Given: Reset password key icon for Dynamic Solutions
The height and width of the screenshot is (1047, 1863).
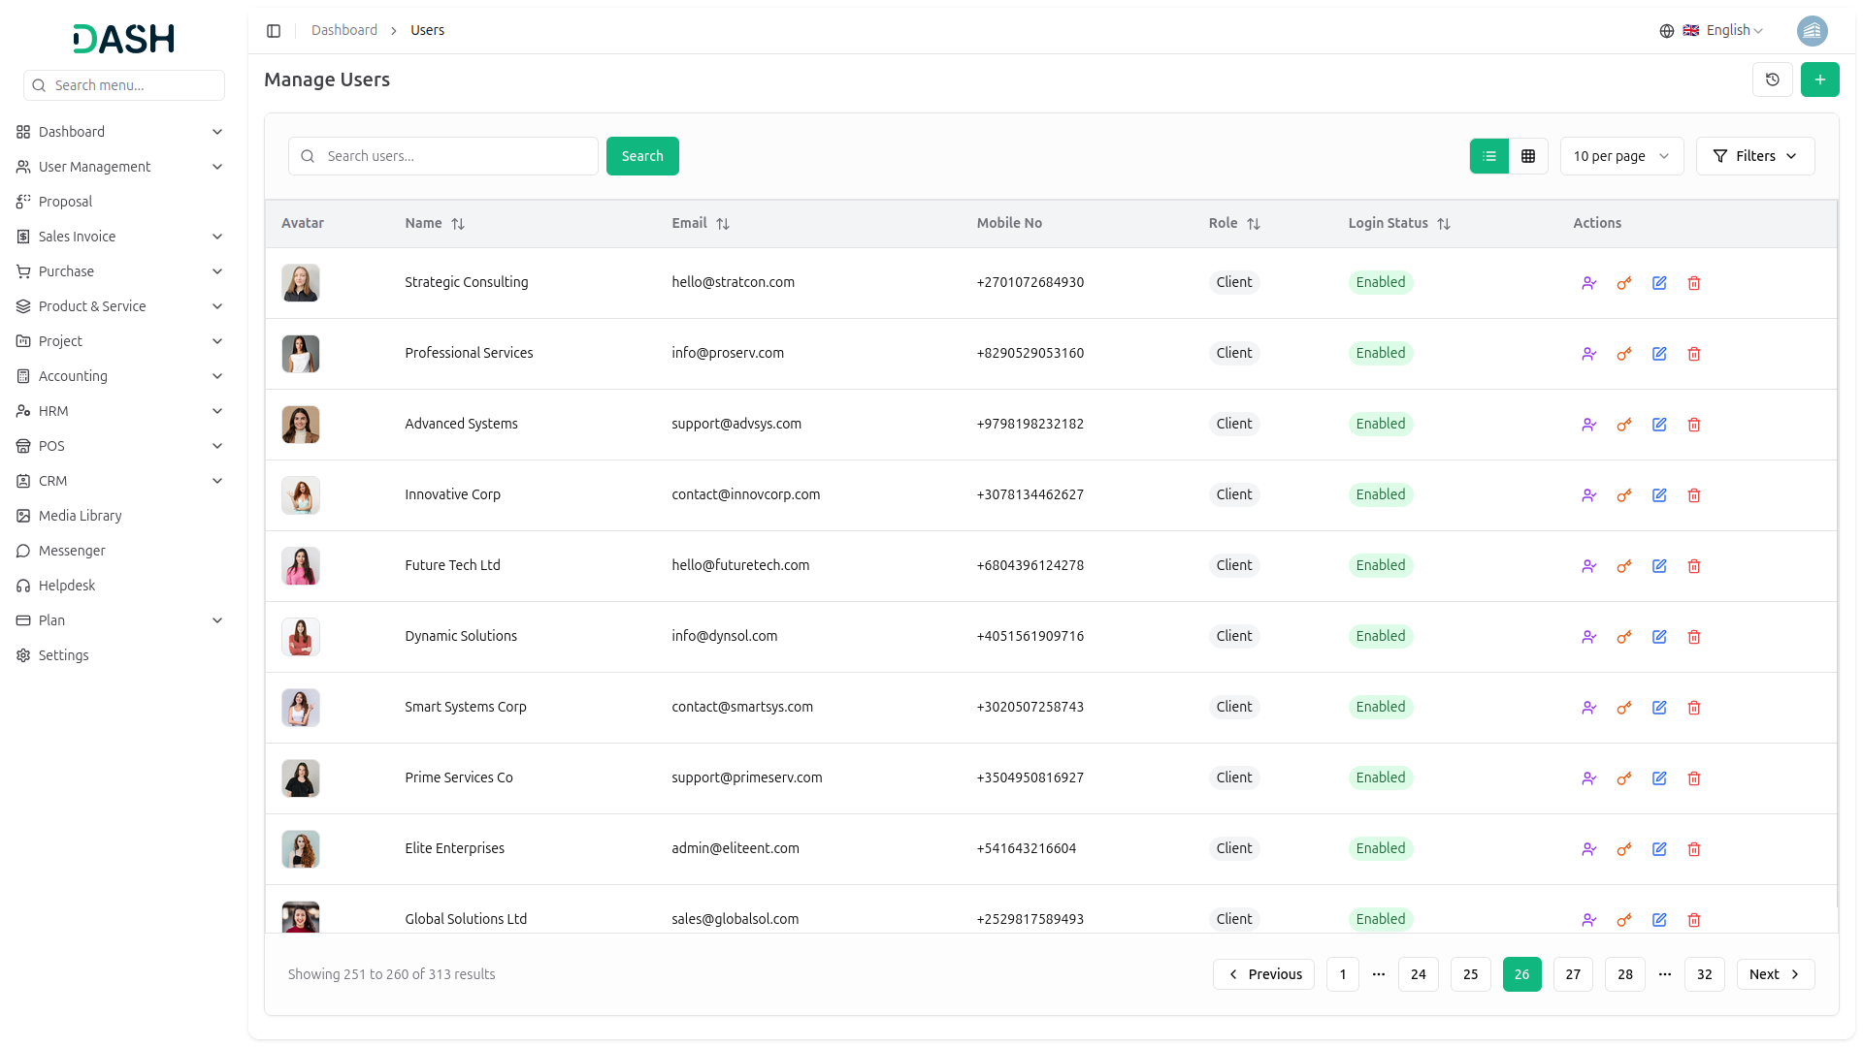Looking at the screenshot, I should 1623,637.
